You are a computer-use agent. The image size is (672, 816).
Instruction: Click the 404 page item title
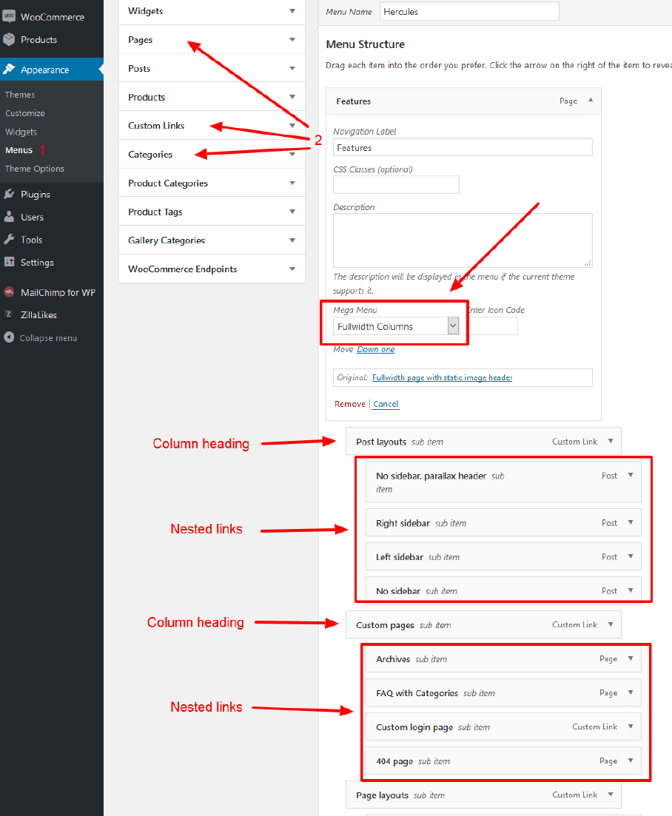[x=394, y=761]
